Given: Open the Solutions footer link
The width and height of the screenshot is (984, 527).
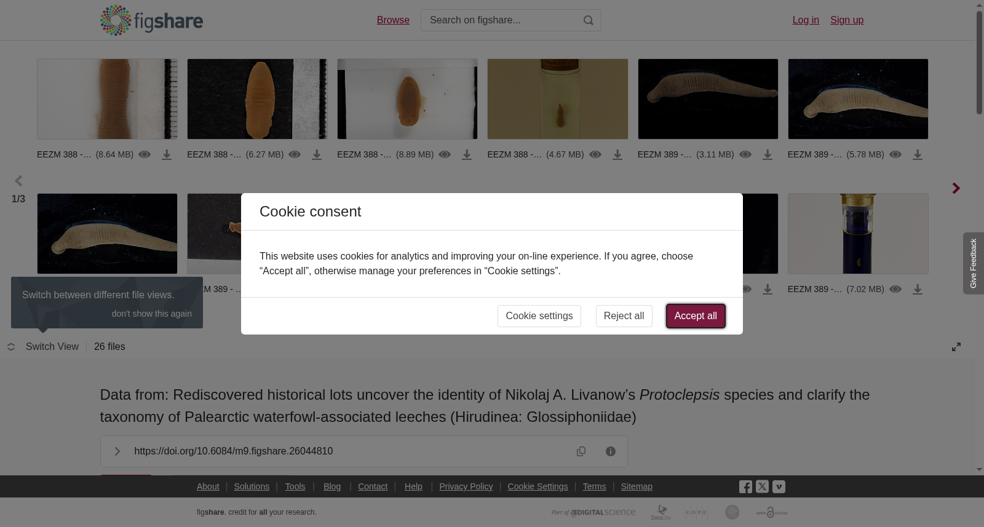Looking at the screenshot, I should pos(252,486).
